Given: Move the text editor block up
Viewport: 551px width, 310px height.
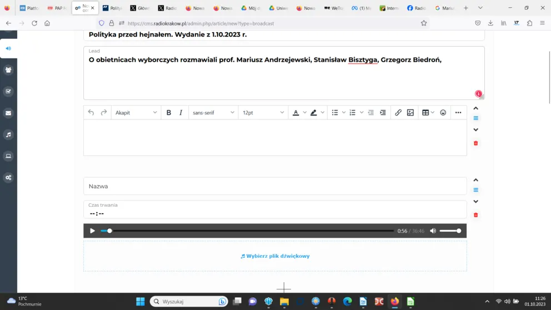Looking at the screenshot, I should pyautogui.click(x=476, y=108).
